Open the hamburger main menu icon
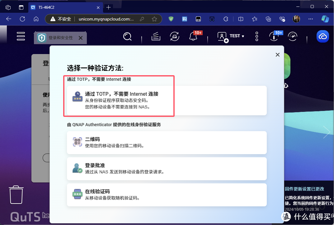Viewport: 334px width, 225px height. point(21,36)
